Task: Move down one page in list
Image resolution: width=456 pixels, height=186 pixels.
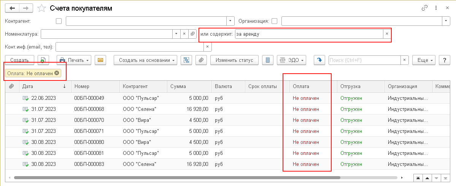Action: pyautogui.click(x=436, y=178)
